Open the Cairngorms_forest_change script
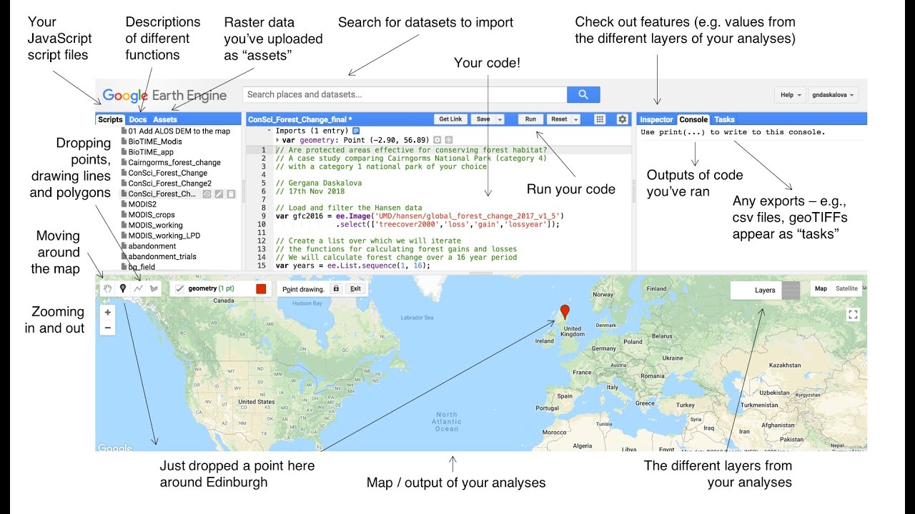The width and height of the screenshot is (915, 514). 171,162
